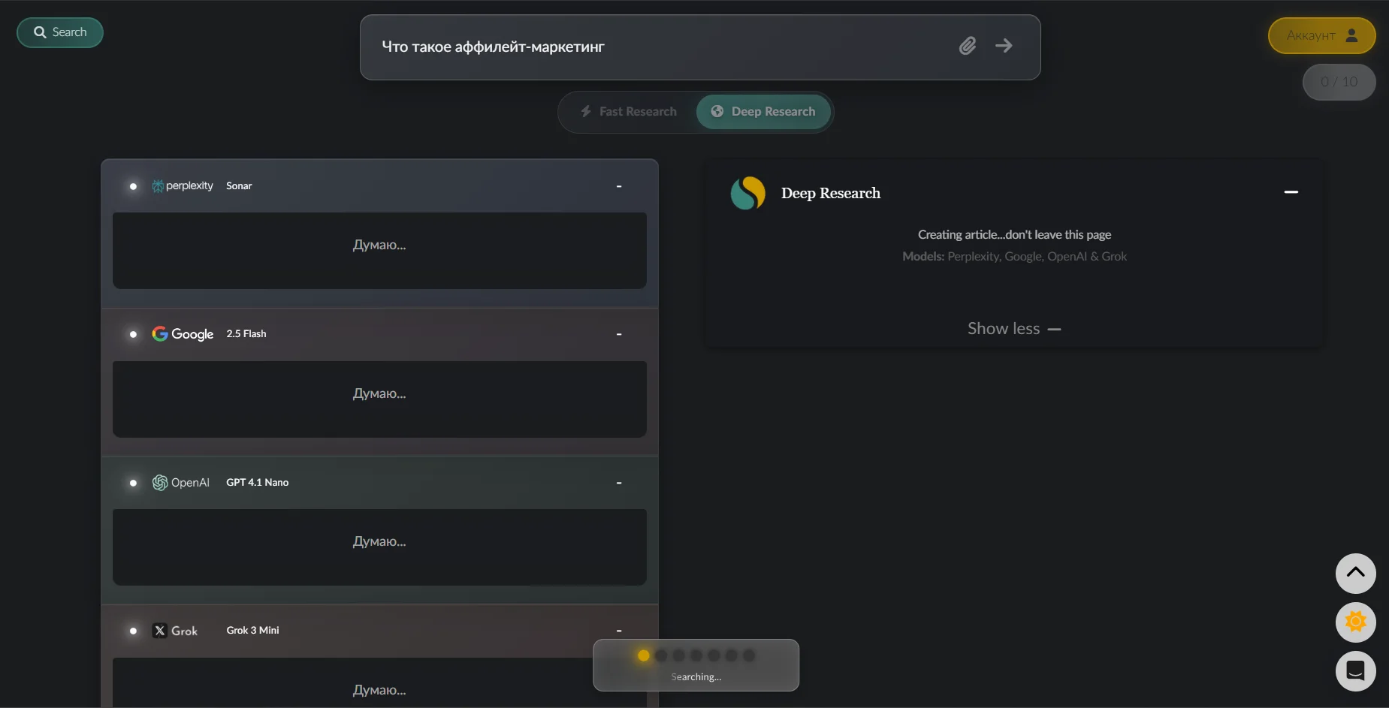Click the Searching... status label

[x=696, y=676]
